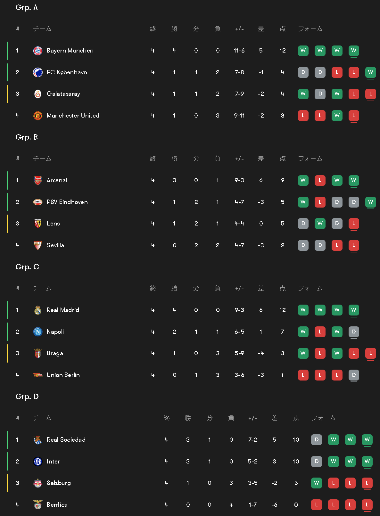This screenshot has height=516, width=380.
Task: Open the Real Sociedad team link
Action: [66, 440]
